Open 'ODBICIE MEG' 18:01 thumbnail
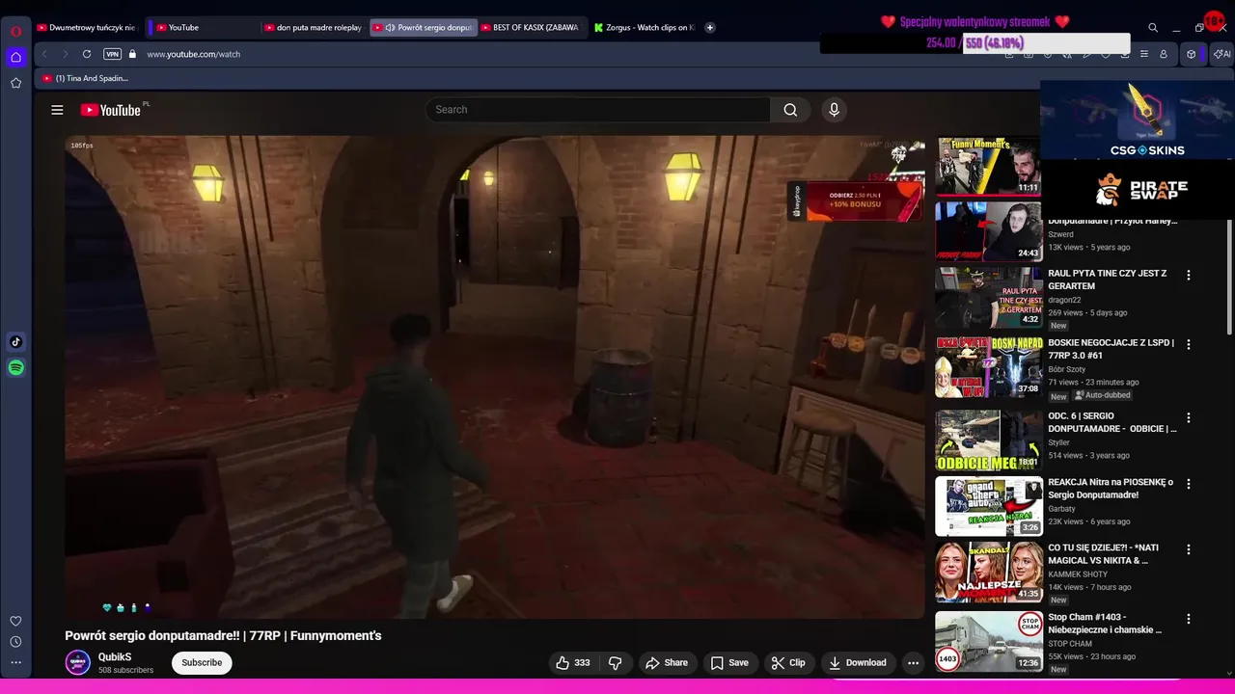 click(x=988, y=440)
